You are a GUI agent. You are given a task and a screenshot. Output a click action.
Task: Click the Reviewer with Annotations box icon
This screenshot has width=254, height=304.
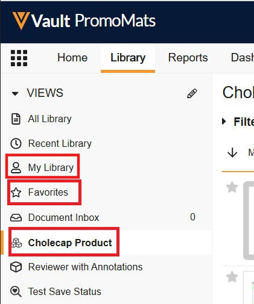(16, 267)
